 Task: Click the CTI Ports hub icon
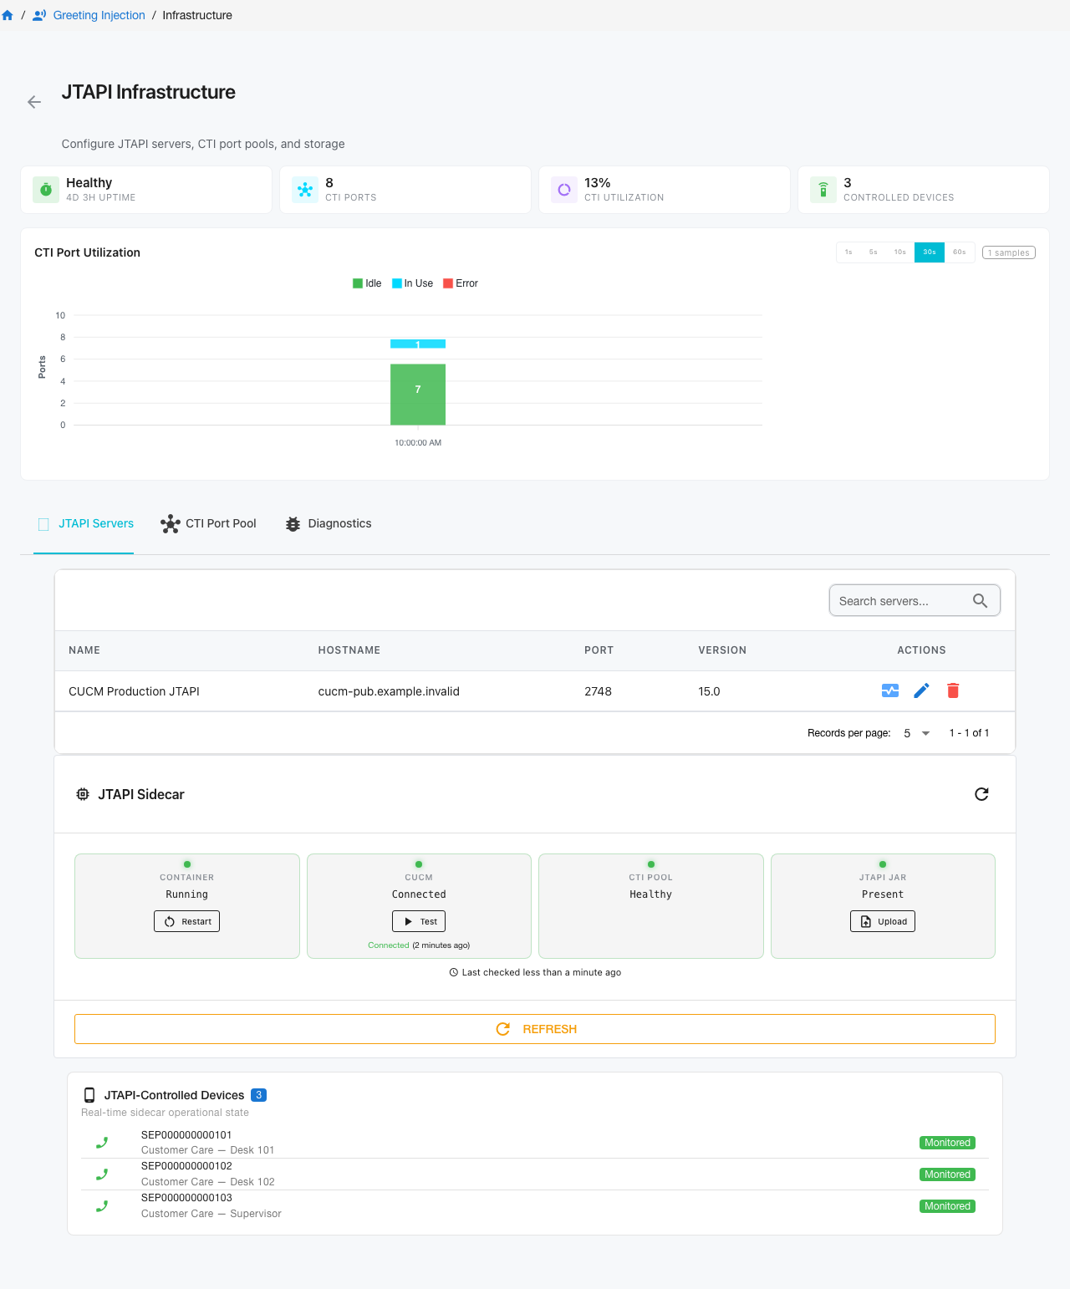305,190
